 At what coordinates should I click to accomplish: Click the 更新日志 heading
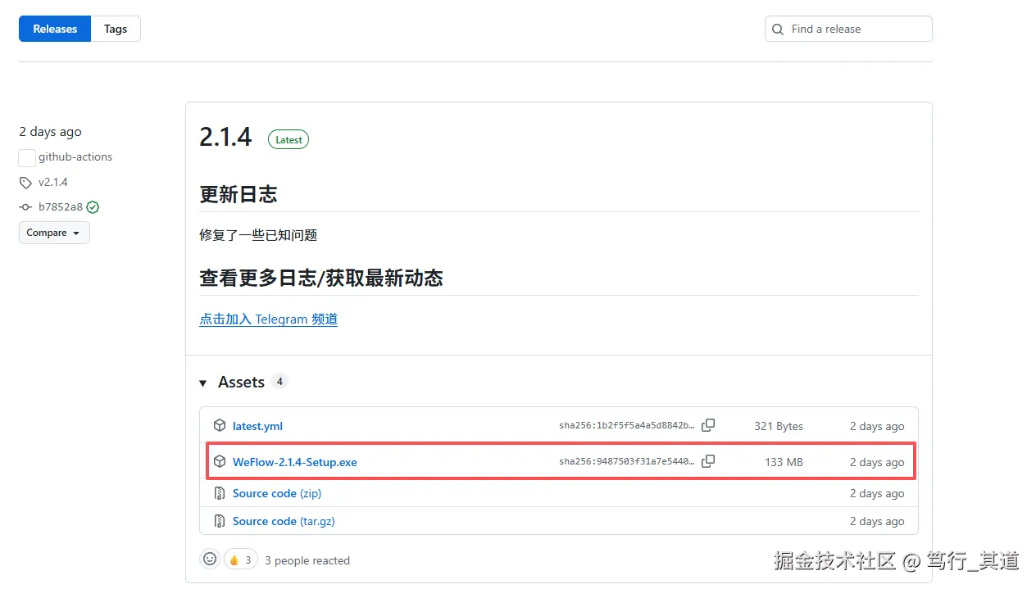click(239, 194)
